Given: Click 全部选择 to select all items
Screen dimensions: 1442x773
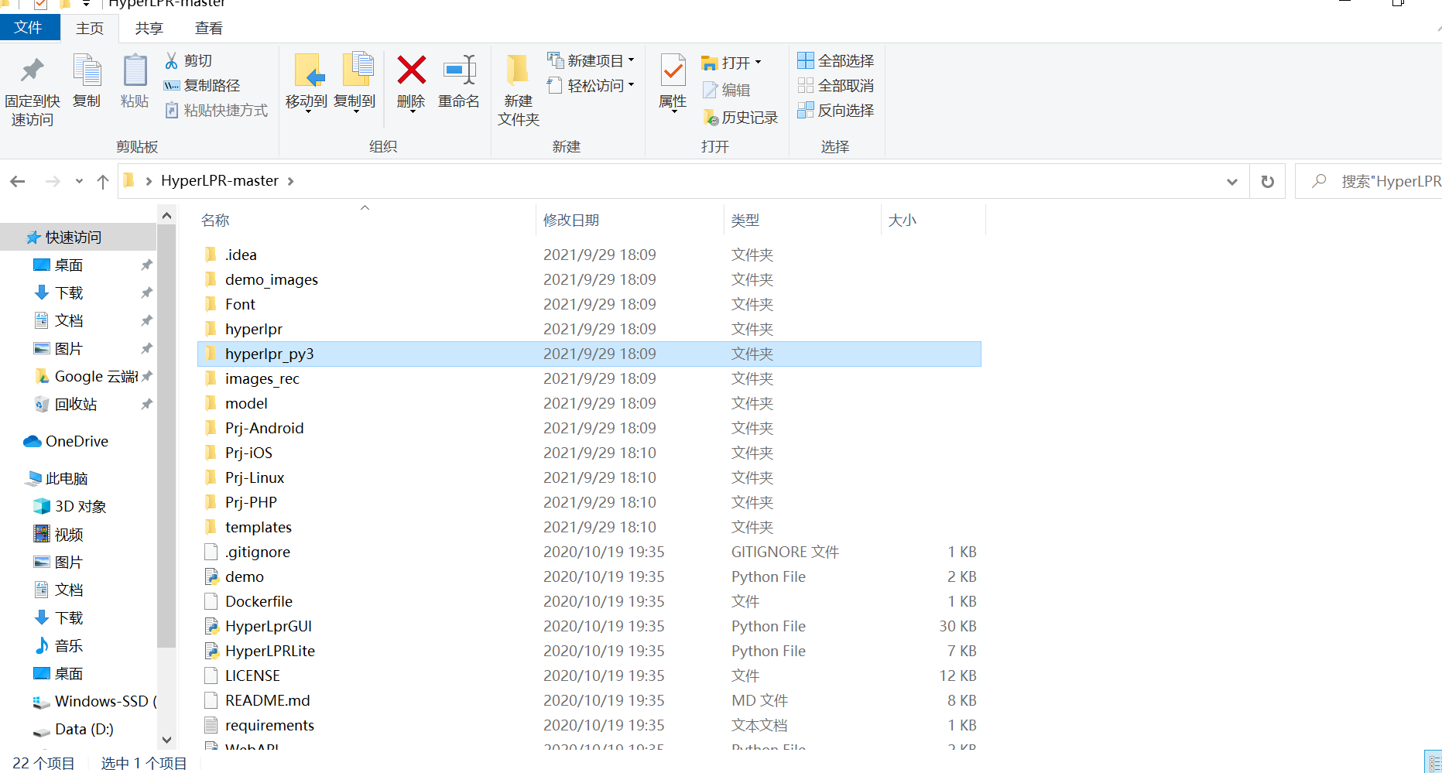Looking at the screenshot, I should [836, 60].
